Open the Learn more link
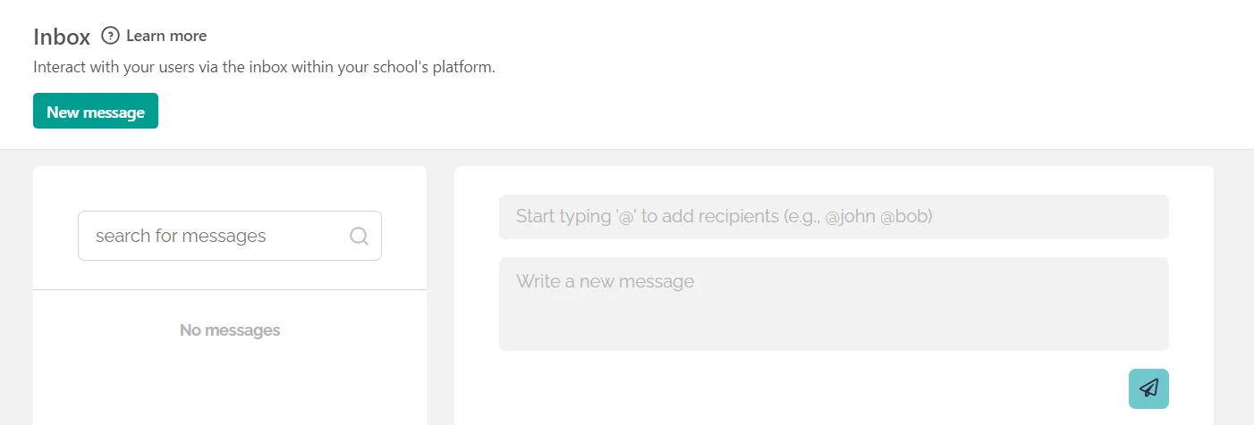This screenshot has width=1254, height=425. click(x=166, y=36)
